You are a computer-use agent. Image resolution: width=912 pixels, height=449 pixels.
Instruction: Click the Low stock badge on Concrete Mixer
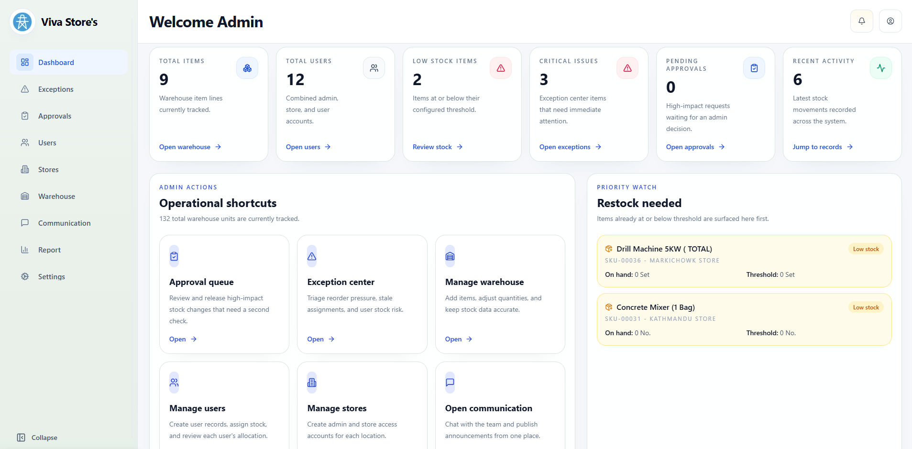[x=866, y=307]
